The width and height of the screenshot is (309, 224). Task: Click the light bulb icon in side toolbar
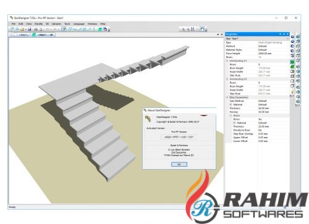[x=292, y=92]
